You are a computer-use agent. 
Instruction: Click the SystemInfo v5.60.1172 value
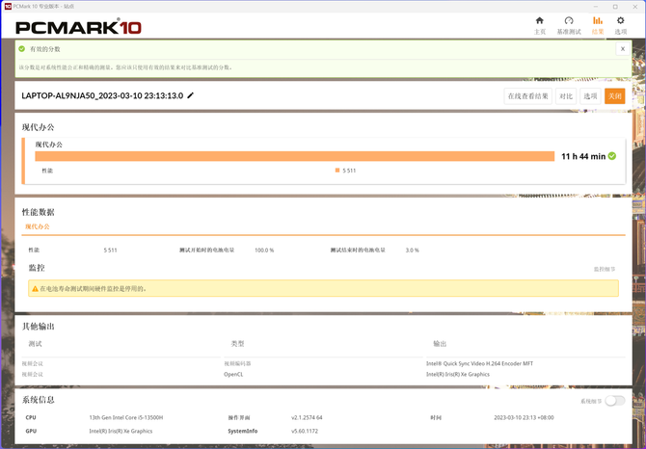305,432
